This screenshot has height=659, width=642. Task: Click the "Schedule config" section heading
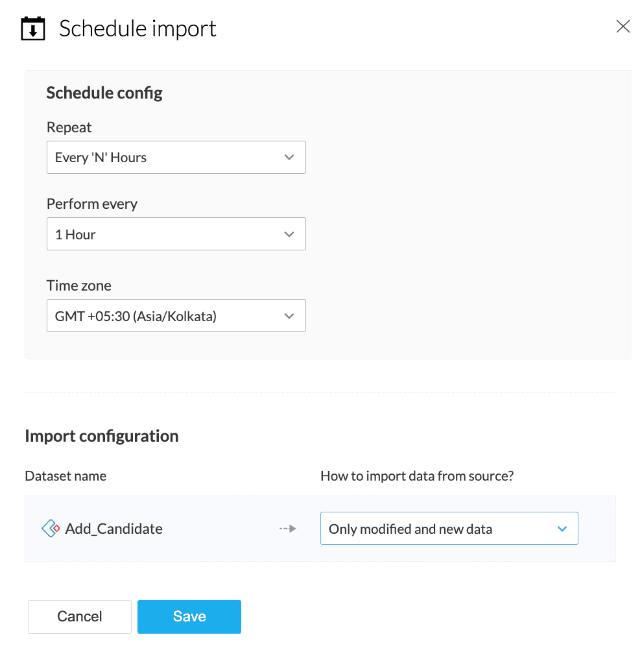pos(104,93)
